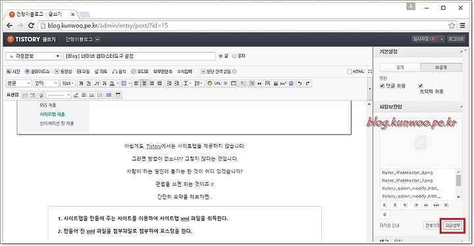
Task: Open 임시저장 drafts dropdown arrow
Action: pyautogui.click(x=442, y=39)
